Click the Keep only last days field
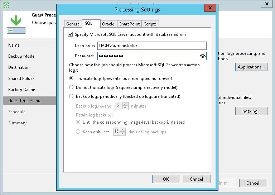The height and width of the screenshot is (195, 275). coord(117,132)
